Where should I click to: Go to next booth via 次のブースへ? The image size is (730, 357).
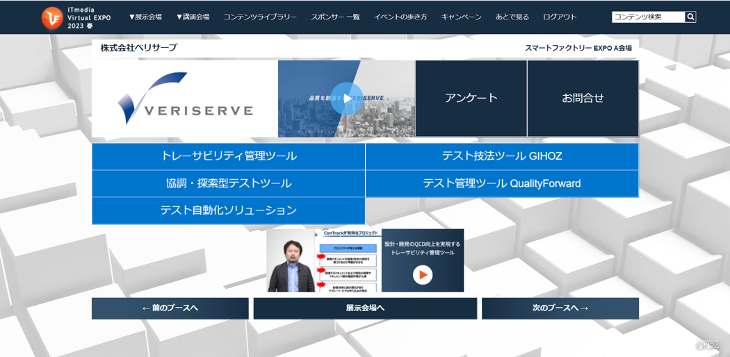click(560, 308)
